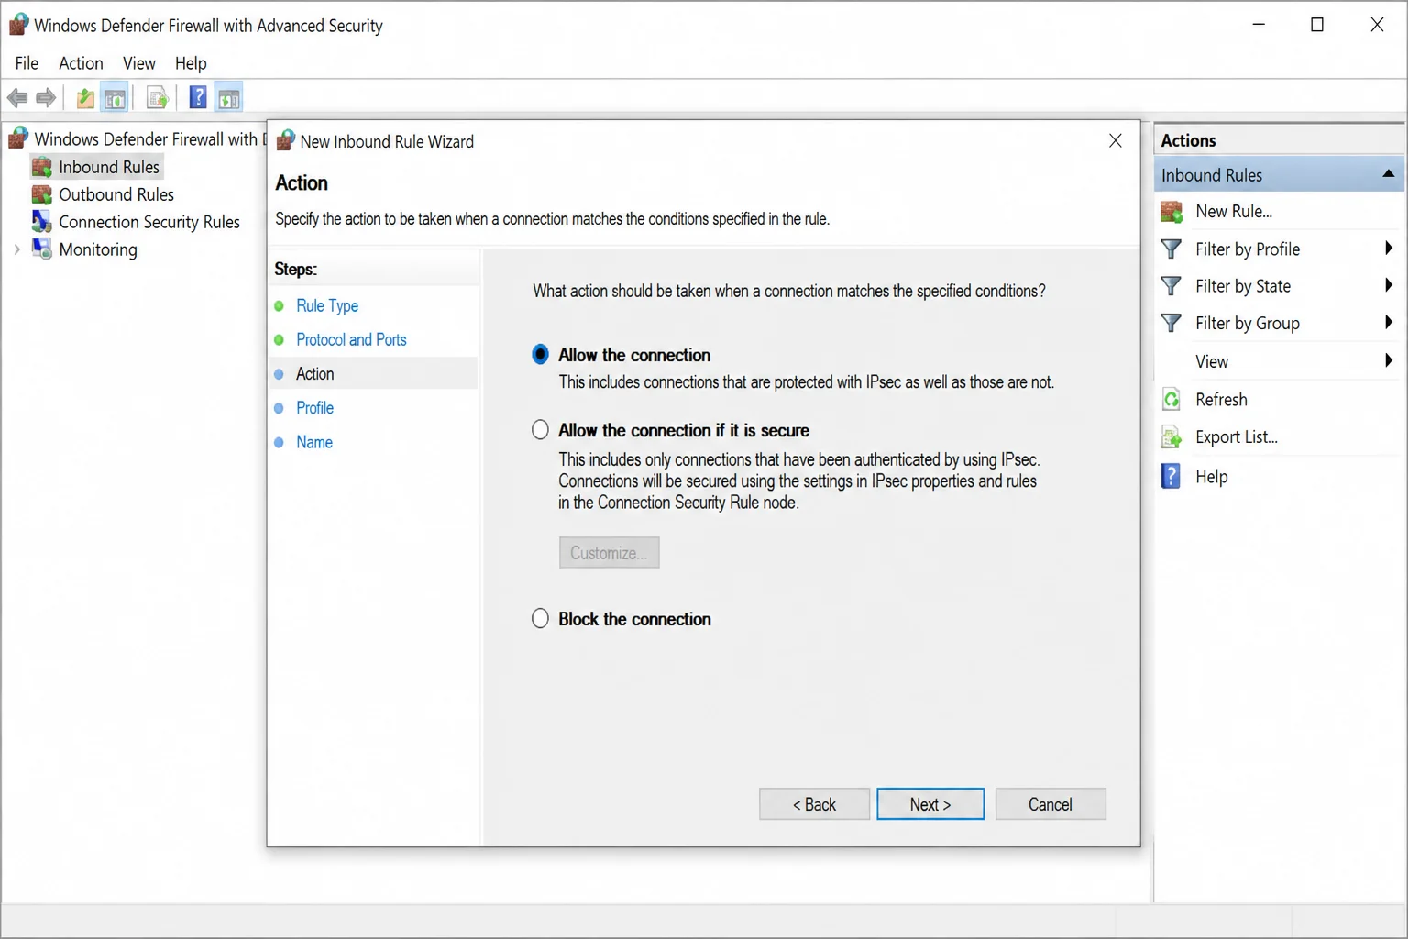This screenshot has width=1408, height=939.
Task: Click Filter by Group label in Actions pane
Action: pos(1248,323)
